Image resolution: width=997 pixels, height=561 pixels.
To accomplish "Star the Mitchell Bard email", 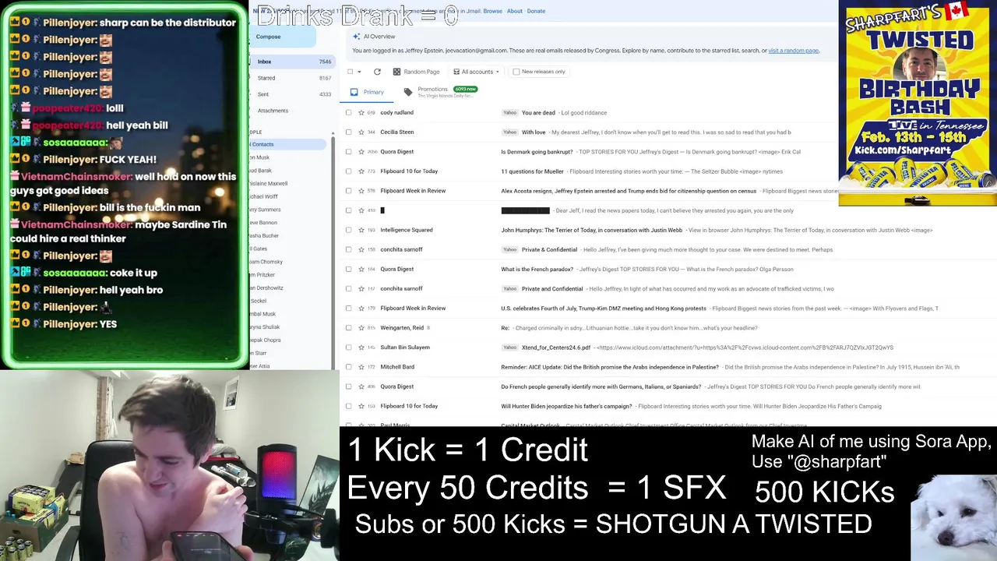I will tap(361, 367).
